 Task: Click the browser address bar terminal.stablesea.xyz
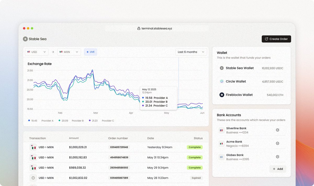(x=157, y=28)
